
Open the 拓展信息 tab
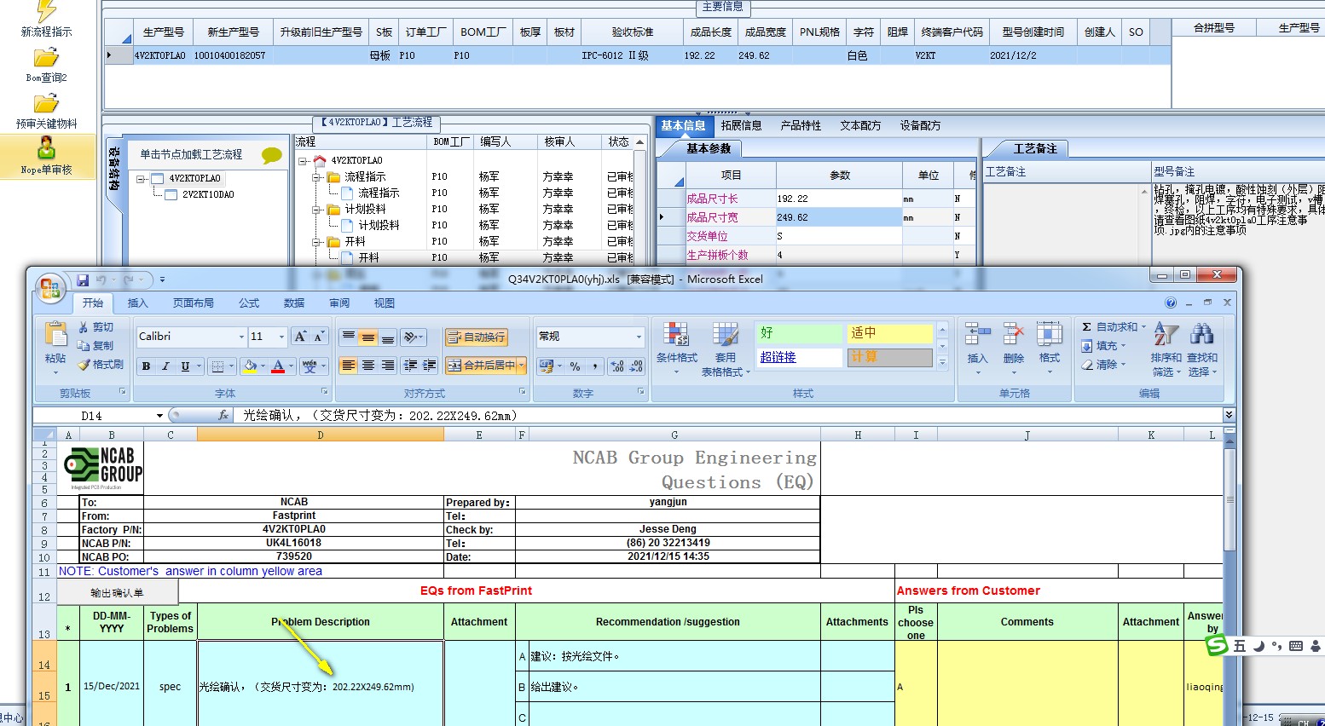click(741, 126)
